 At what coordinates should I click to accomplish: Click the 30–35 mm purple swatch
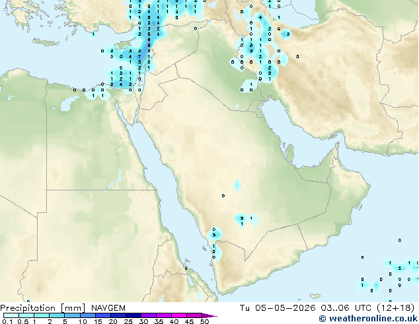click(148, 315)
